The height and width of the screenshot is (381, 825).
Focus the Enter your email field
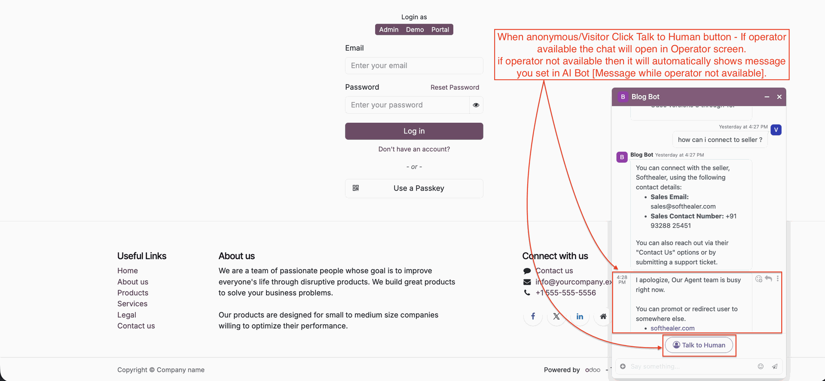point(414,66)
